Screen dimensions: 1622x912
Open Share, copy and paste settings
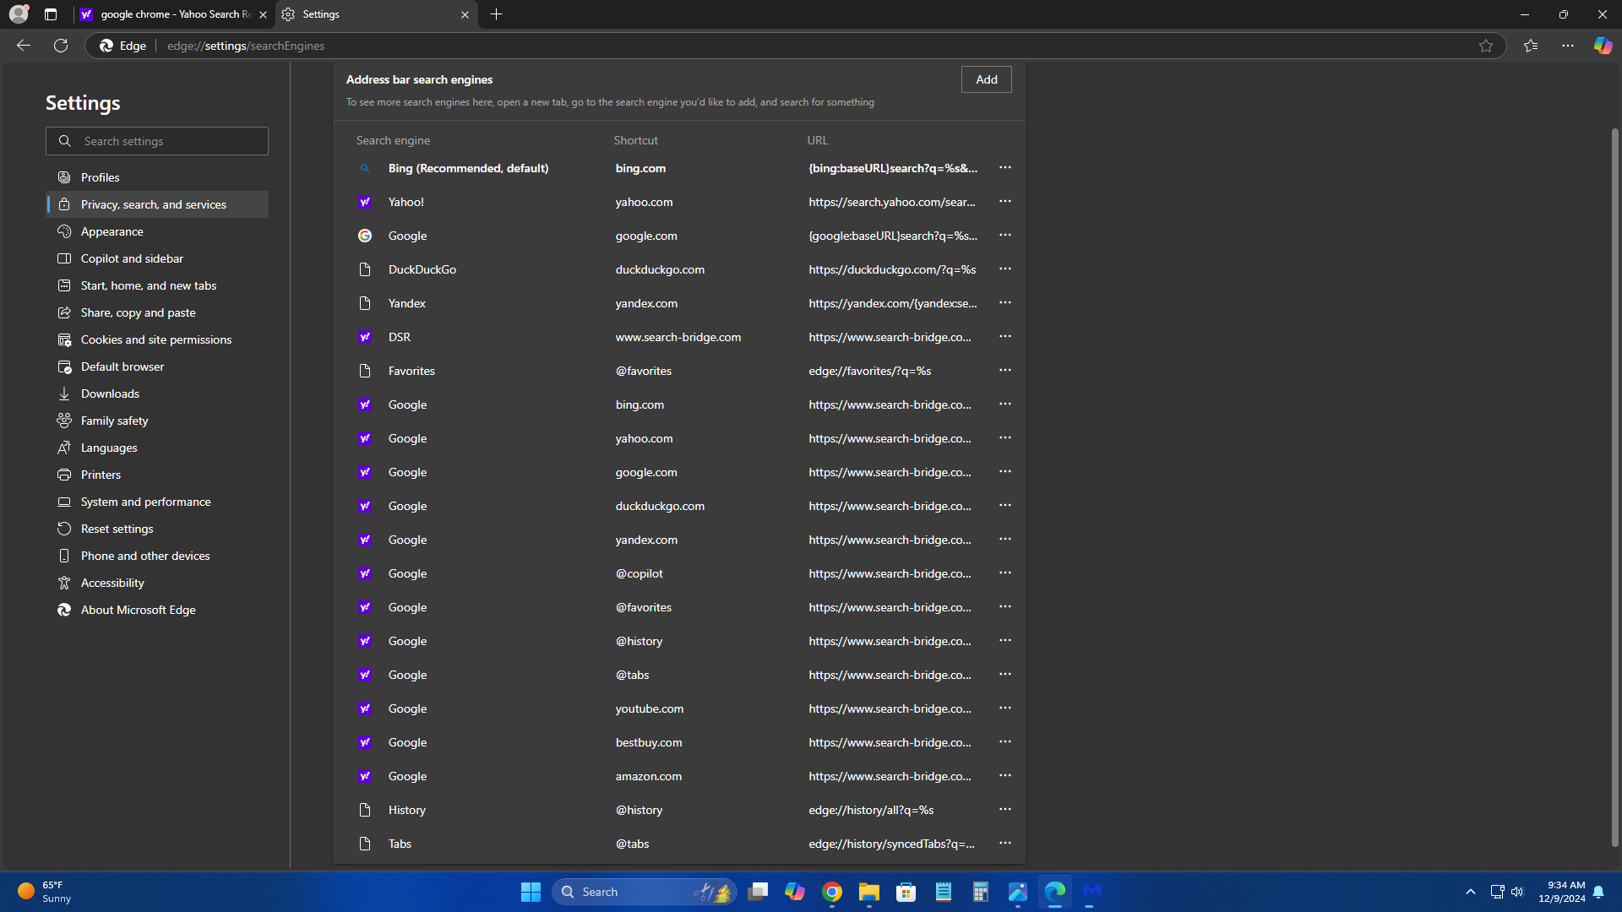(157, 312)
